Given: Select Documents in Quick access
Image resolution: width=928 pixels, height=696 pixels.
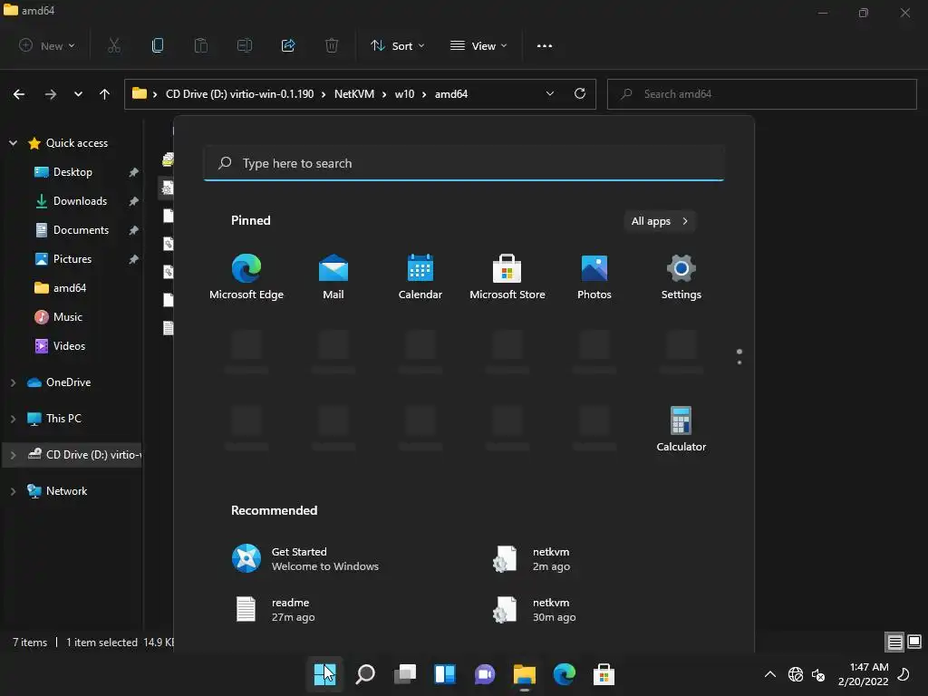Looking at the screenshot, I should click(x=81, y=230).
